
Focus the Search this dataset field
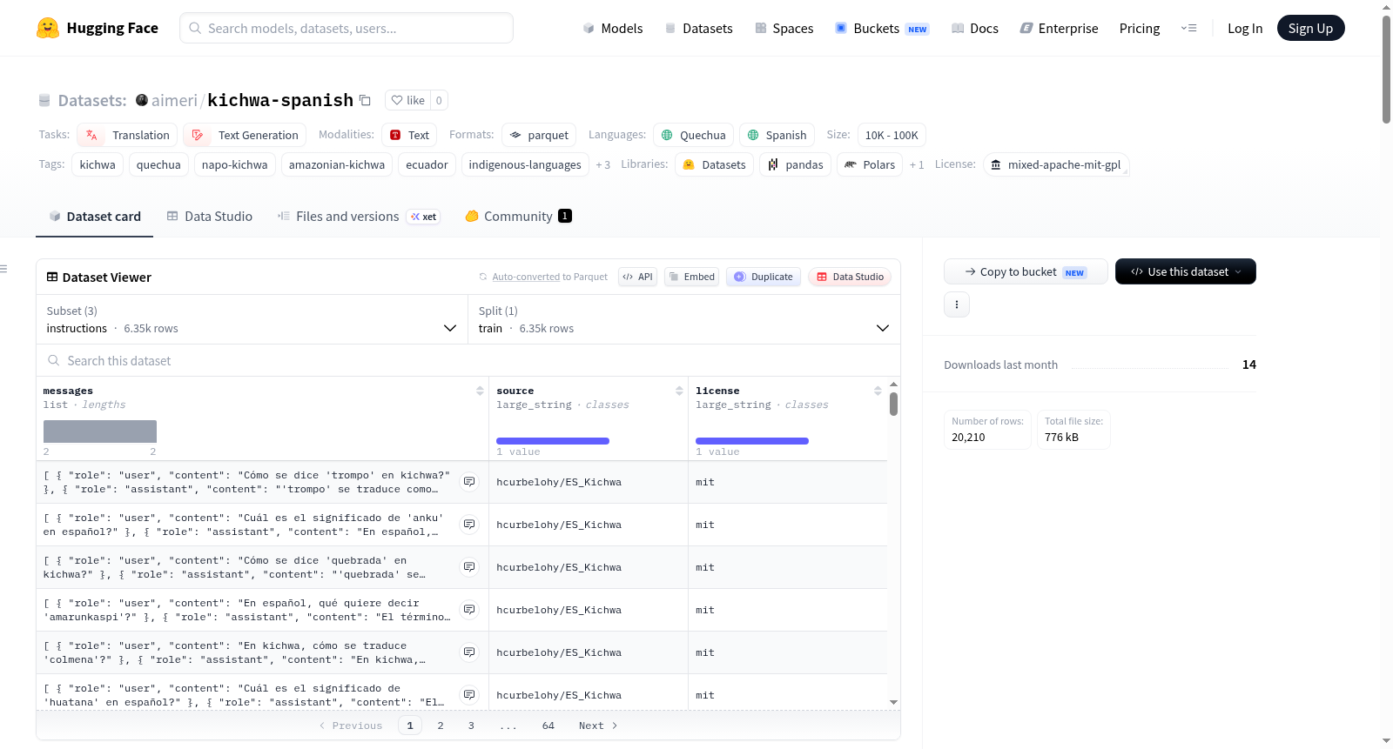click(468, 360)
